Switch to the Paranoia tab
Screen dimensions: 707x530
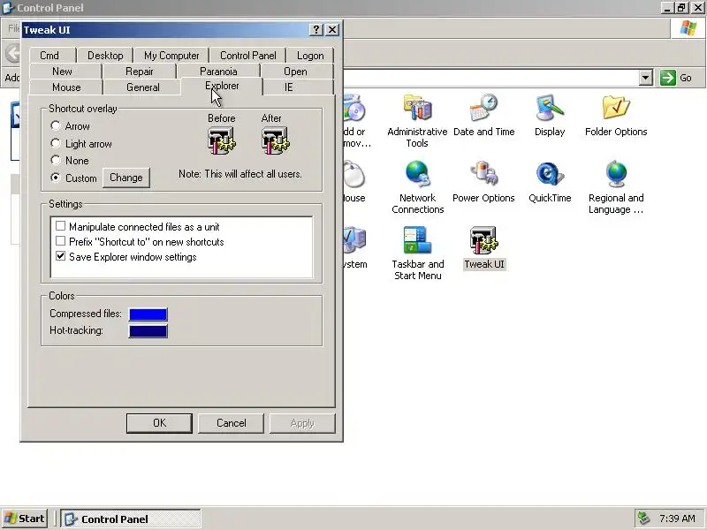pos(218,72)
